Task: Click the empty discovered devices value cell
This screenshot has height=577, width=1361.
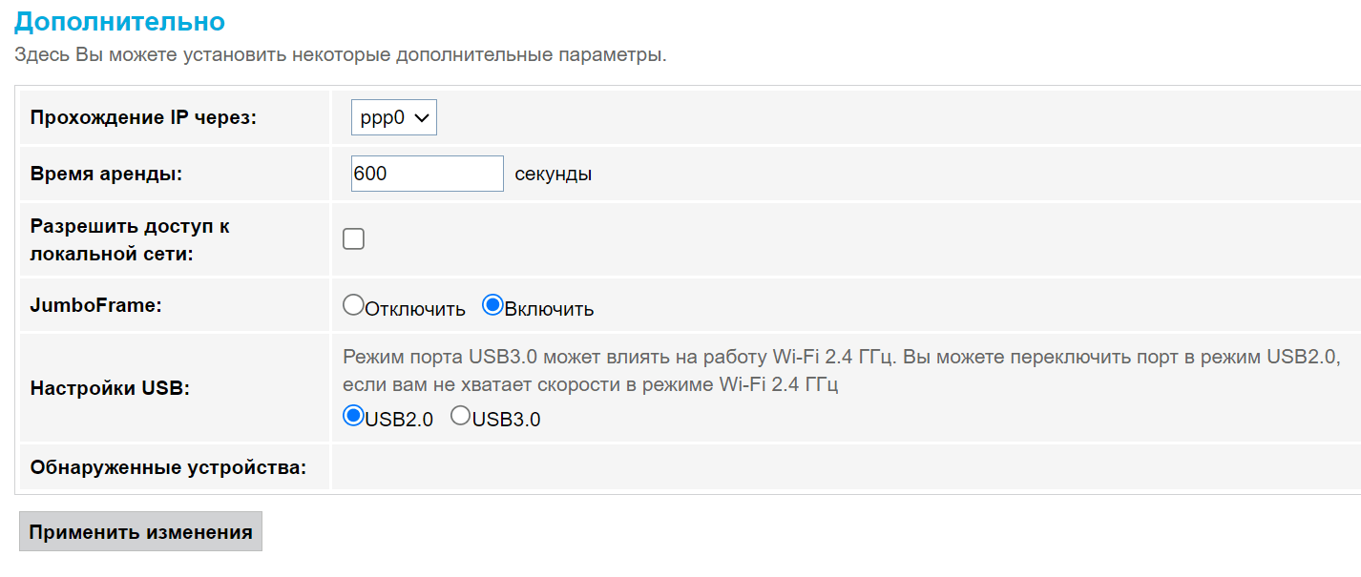Action: pyautogui.click(x=840, y=467)
